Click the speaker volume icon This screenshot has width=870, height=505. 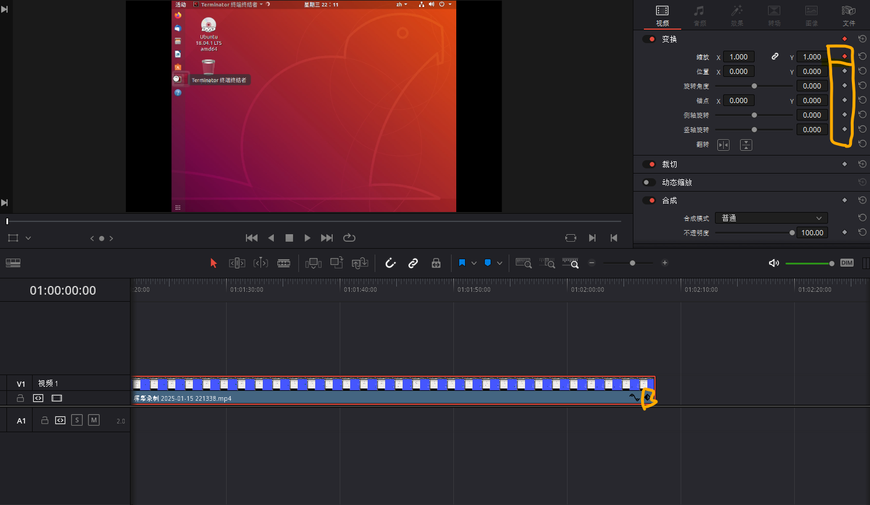coord(774,263)
